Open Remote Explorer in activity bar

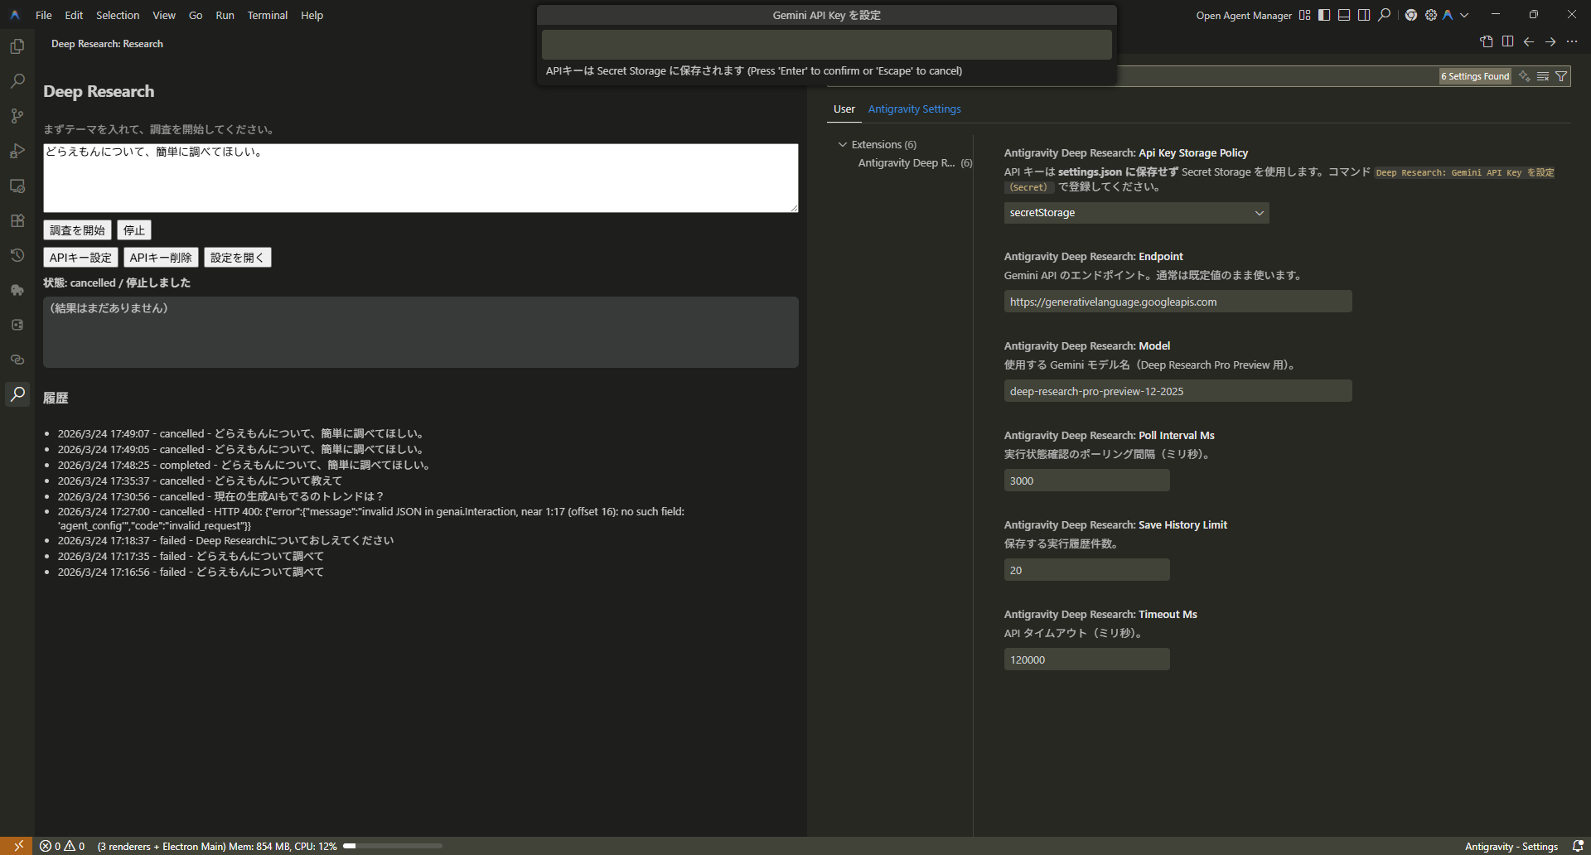[17, 186]
